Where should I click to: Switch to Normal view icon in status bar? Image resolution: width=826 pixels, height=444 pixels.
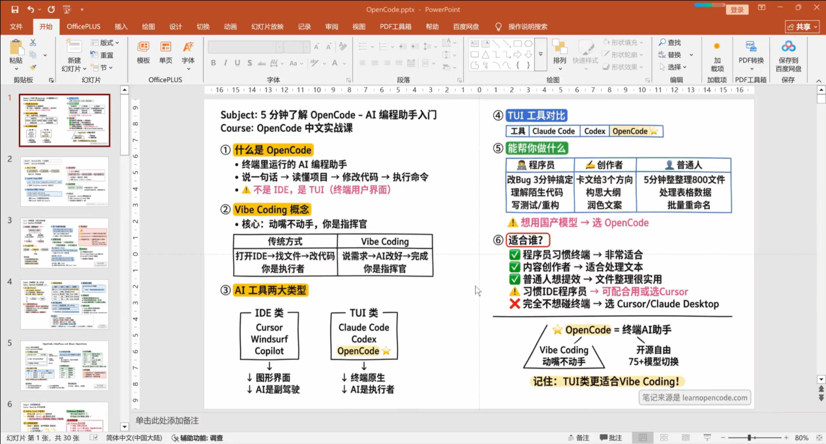[643, 438]
